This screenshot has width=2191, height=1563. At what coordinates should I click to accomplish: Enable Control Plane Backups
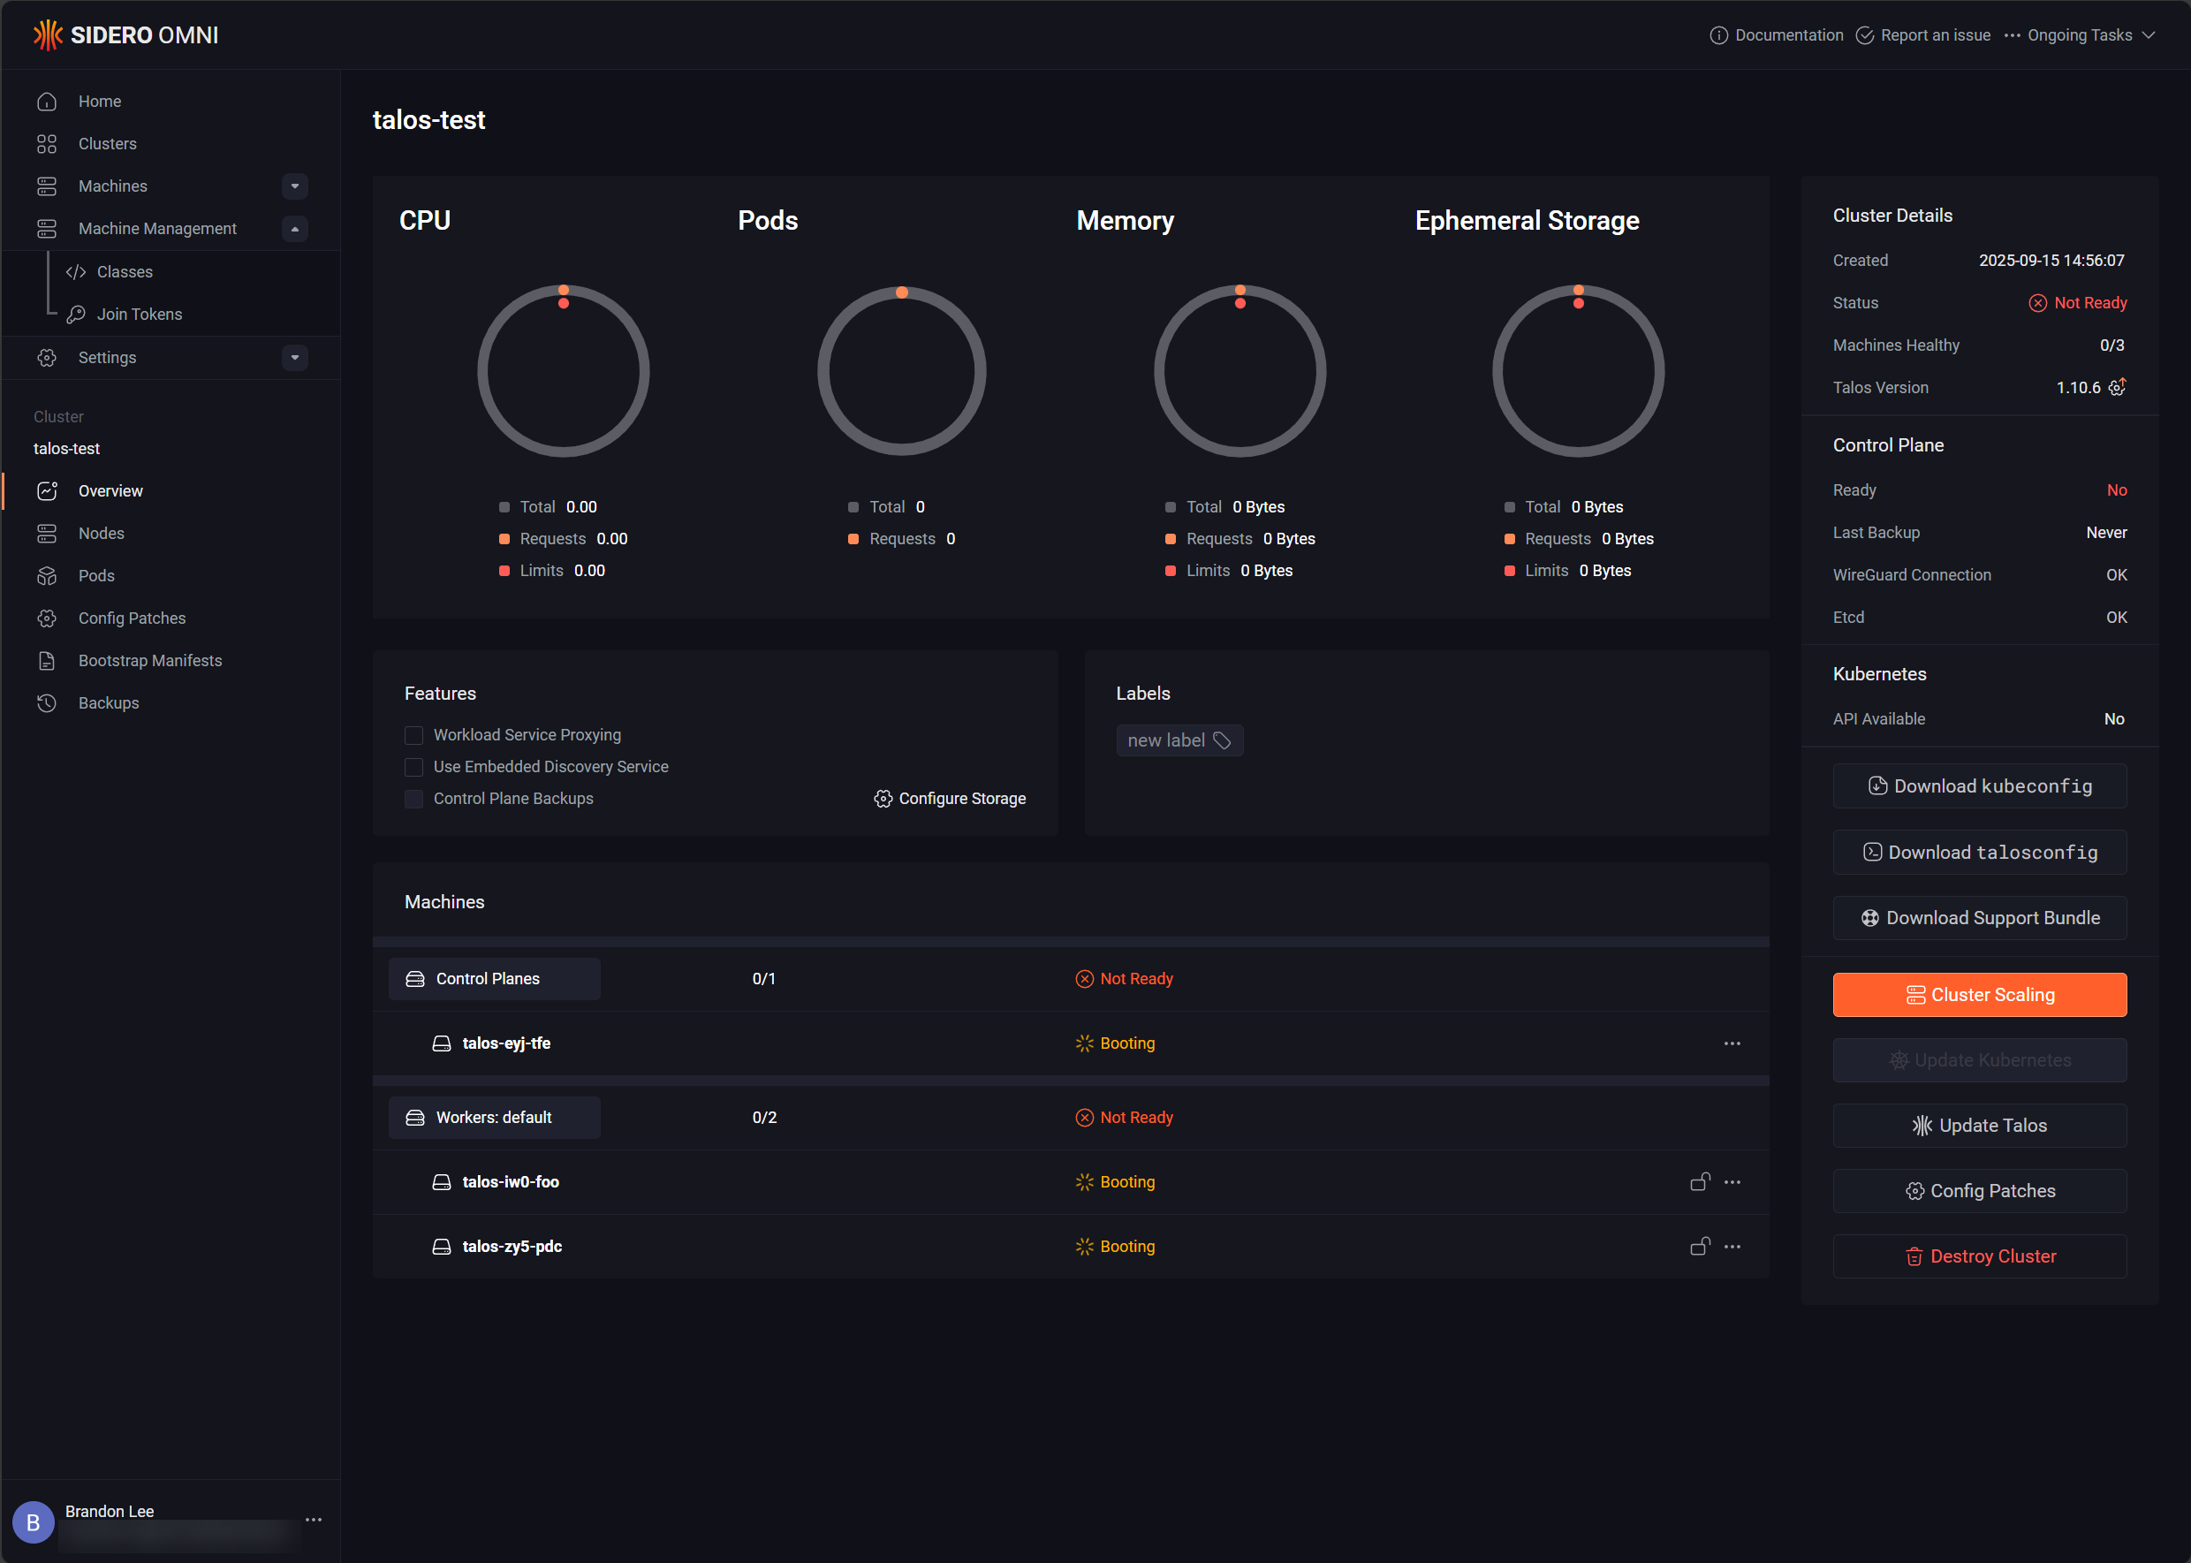(x=413, y=799)
